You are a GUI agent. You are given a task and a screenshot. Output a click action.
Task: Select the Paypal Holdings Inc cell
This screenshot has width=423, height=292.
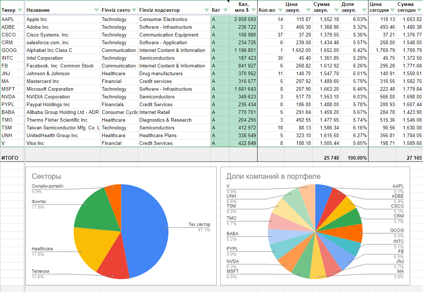63,104
